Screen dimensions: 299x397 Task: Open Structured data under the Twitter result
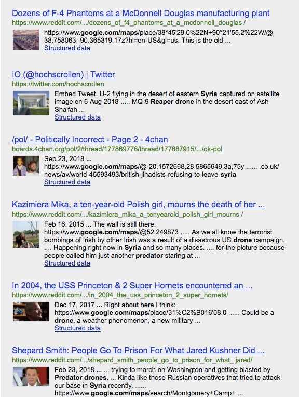coord(77,117)
